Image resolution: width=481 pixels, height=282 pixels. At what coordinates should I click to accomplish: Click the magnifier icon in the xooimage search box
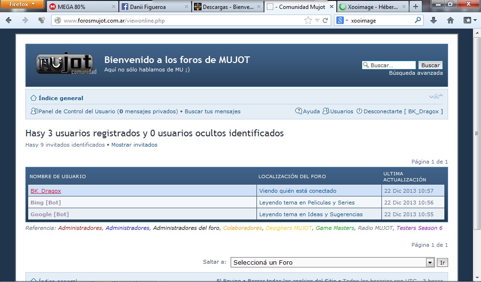[418, 20]
